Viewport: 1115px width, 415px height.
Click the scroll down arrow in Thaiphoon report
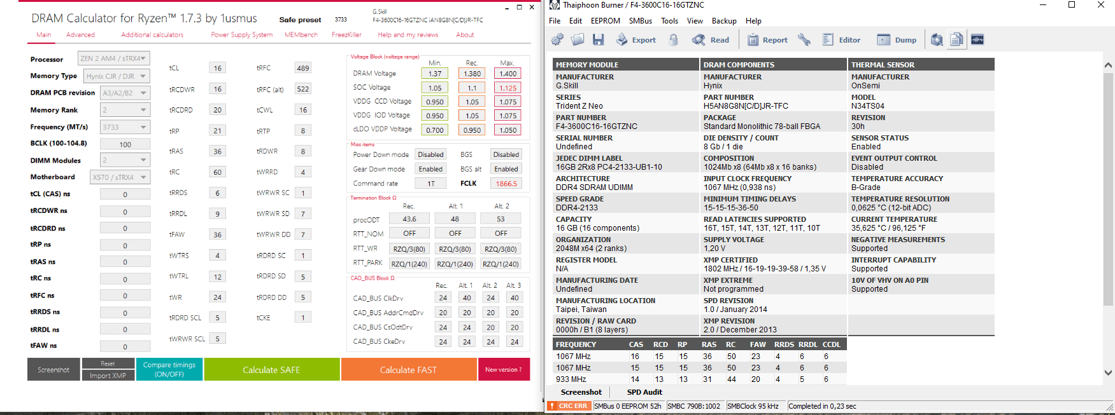tap(1108, 373)
